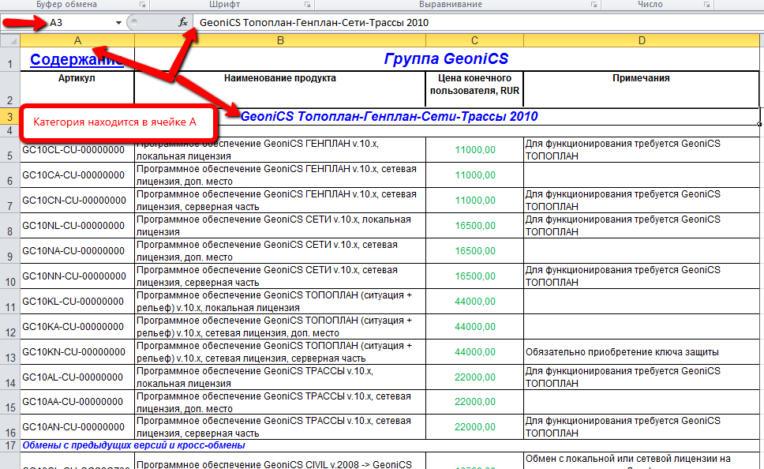764x469 pixels.
Task: Click price 44000,00 in row 12
Action: 474,327
